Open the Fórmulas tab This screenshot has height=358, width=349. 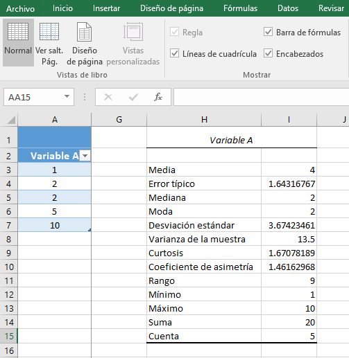coord(240,8)
